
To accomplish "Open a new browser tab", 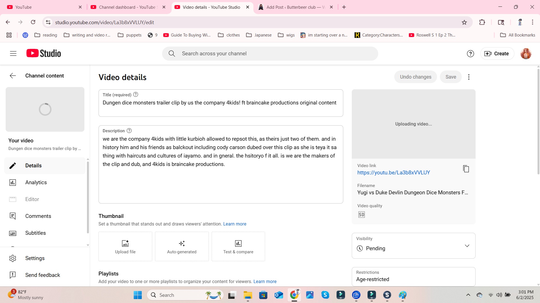I will pyautogui.click(x=344, y=7).
